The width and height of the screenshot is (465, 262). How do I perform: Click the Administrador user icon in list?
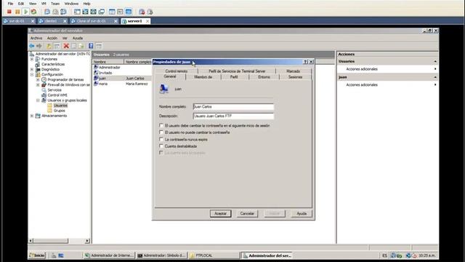[x=96, y=68]
